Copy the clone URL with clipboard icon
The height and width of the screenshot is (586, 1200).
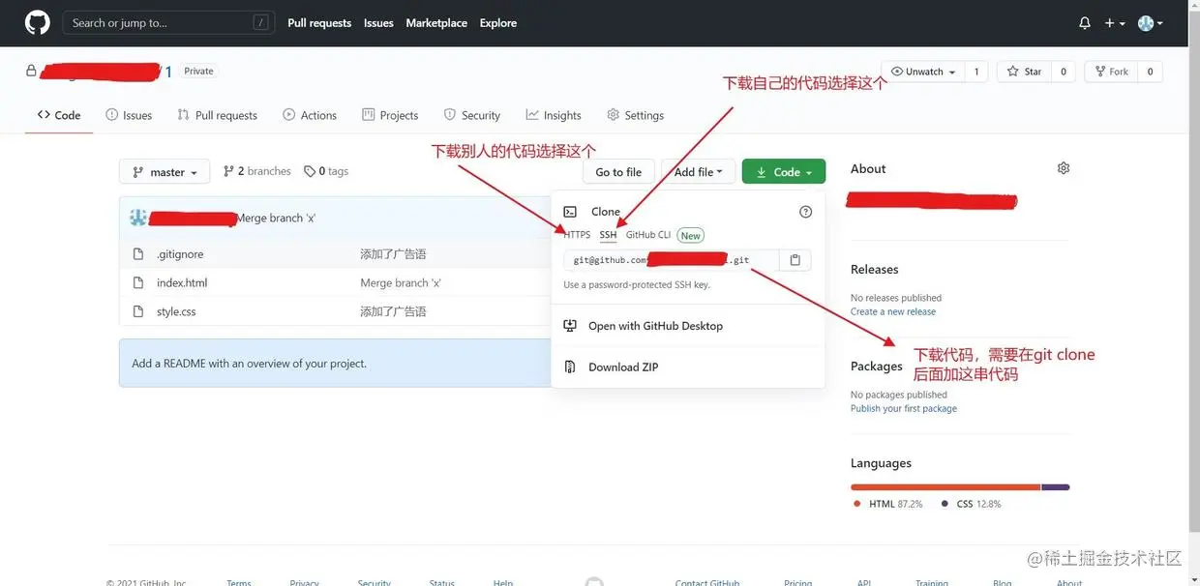point(795,260)
